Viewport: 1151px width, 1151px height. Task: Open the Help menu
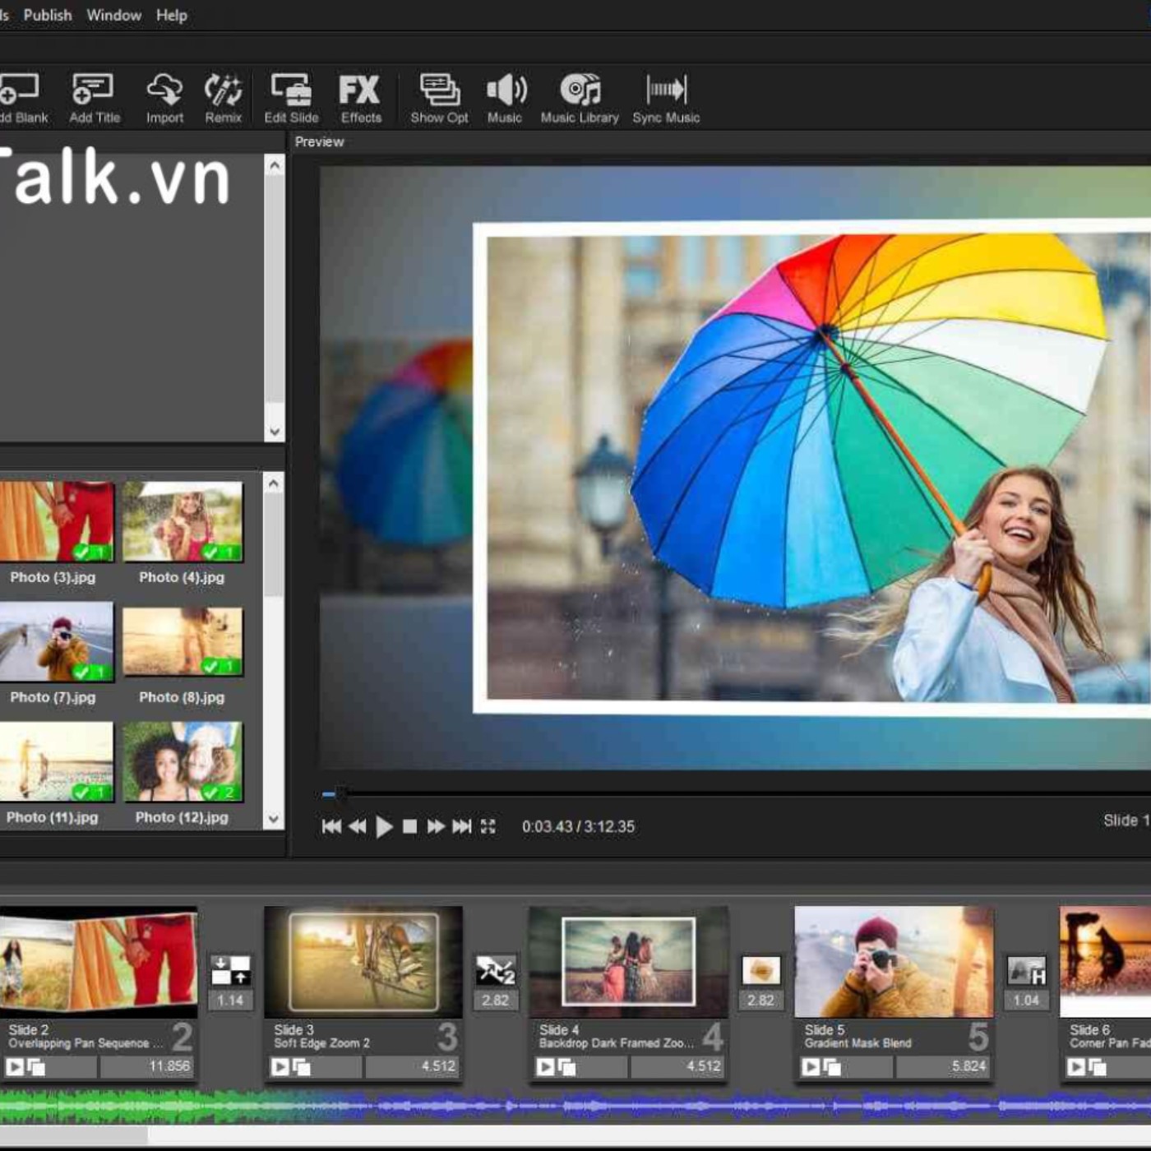tap(171, 15)
